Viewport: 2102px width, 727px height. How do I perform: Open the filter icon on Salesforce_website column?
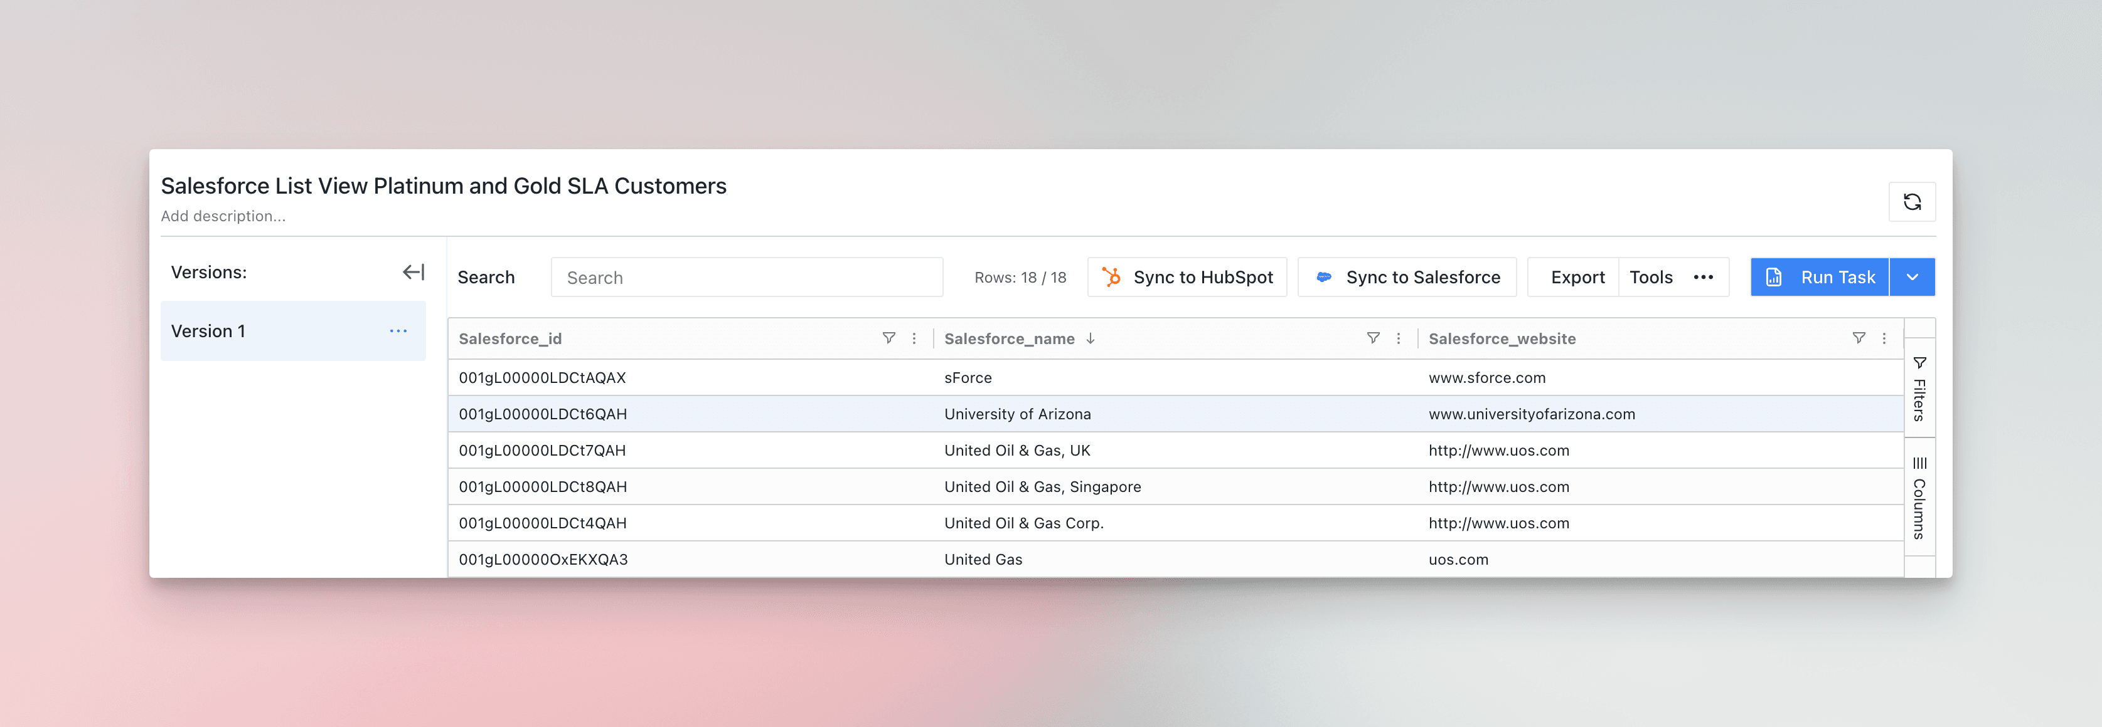(1860, 338)
